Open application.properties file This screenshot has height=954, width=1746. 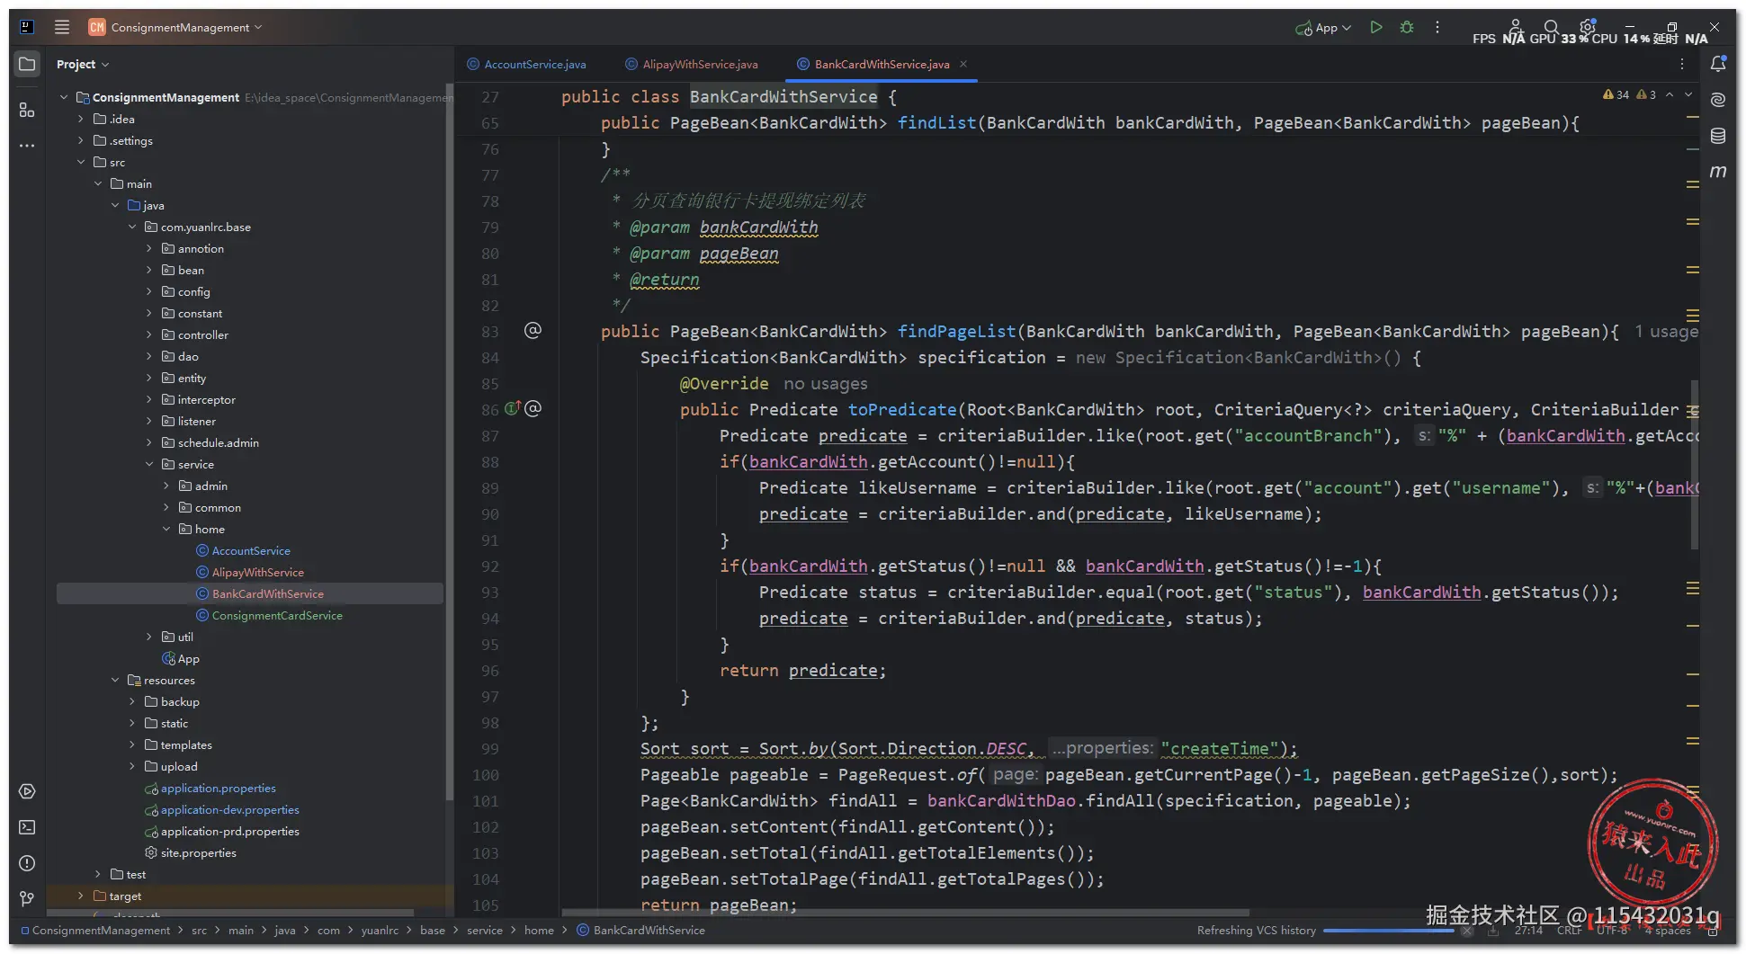click(x=219, y=789)
